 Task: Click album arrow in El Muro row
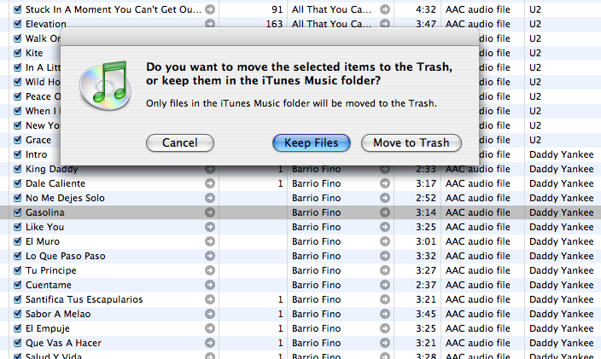tap(385, 241)
